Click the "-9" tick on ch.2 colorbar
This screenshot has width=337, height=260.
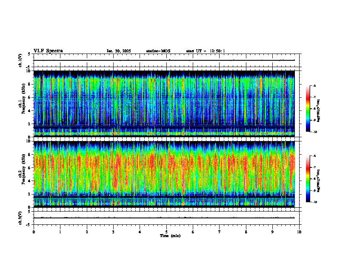pyautogui.click(x=314, y=191)
